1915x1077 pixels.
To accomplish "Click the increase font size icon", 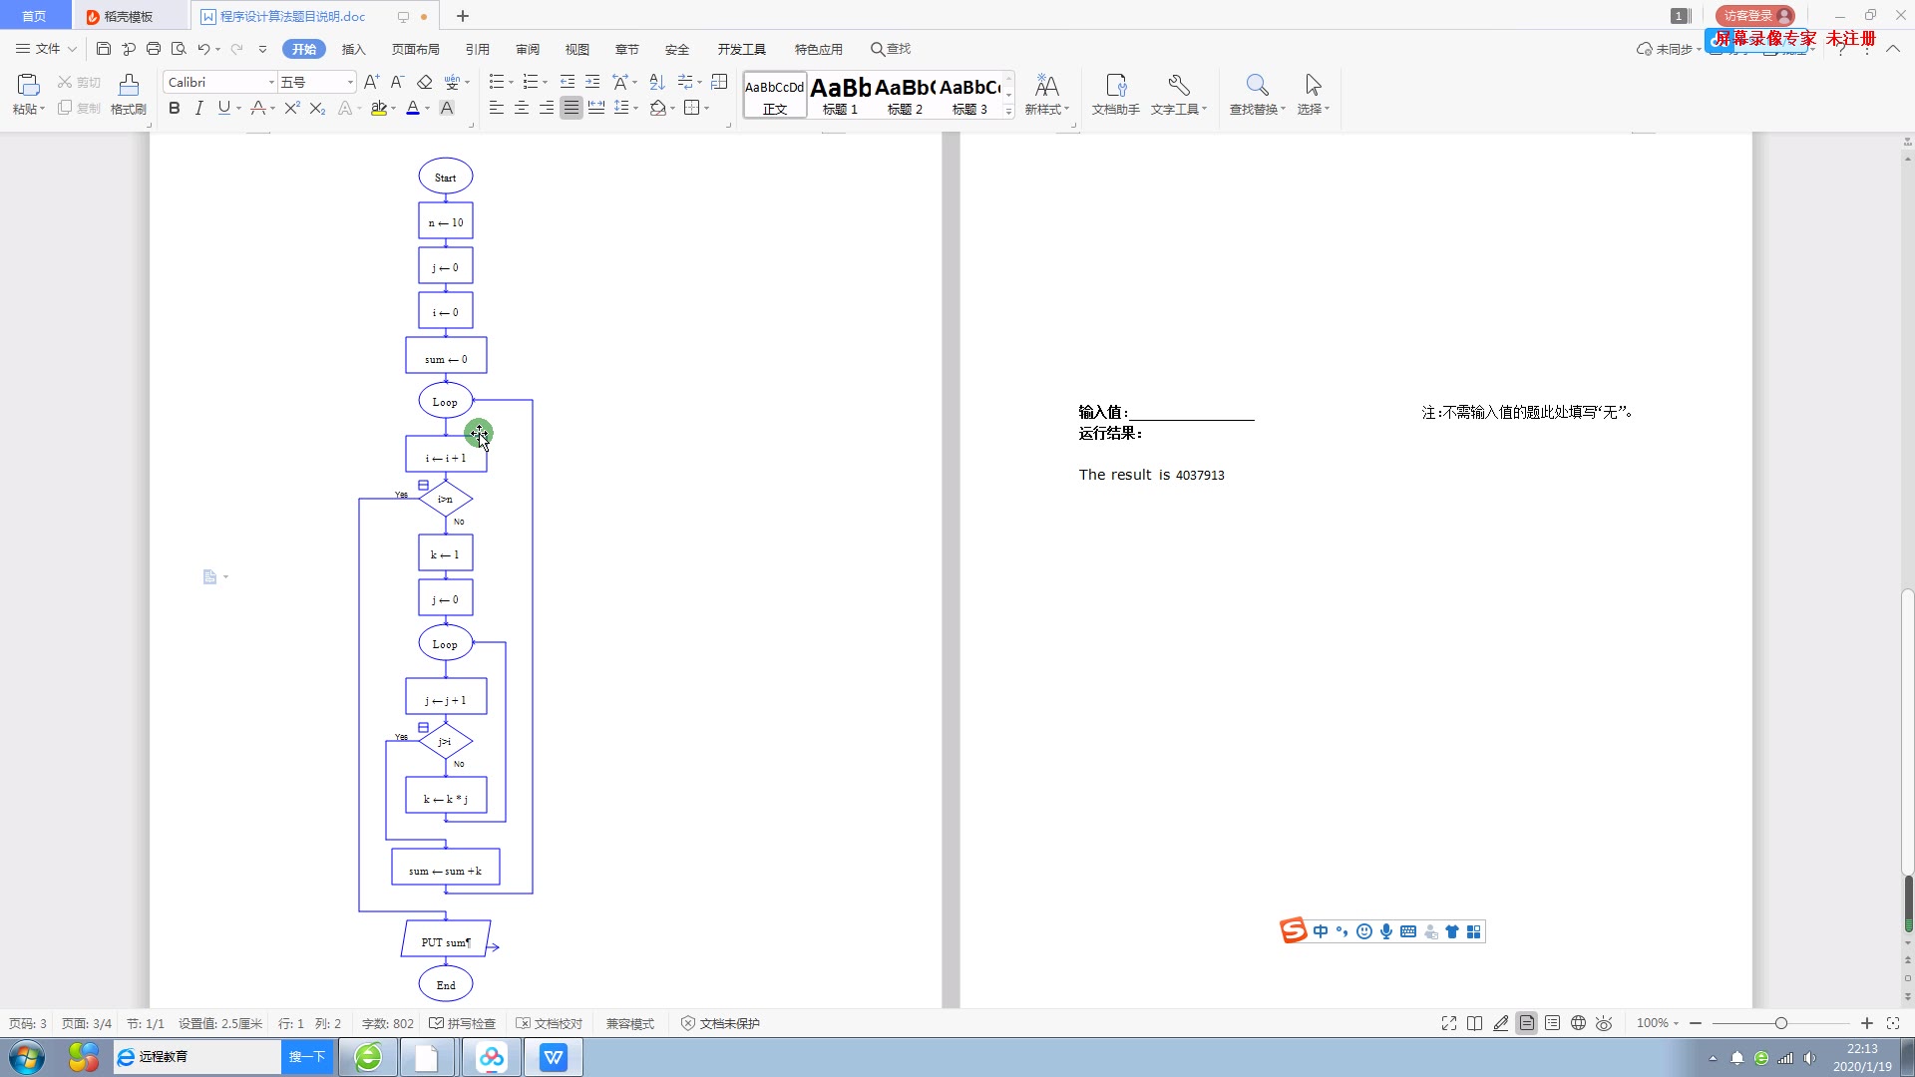I will [371, 82].
